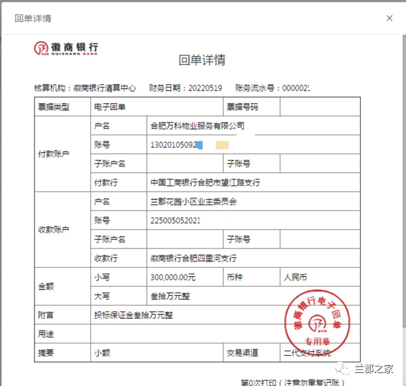Click the 付款账户 section label
This screenshot has width=406, height=386.
pos(54,154)
